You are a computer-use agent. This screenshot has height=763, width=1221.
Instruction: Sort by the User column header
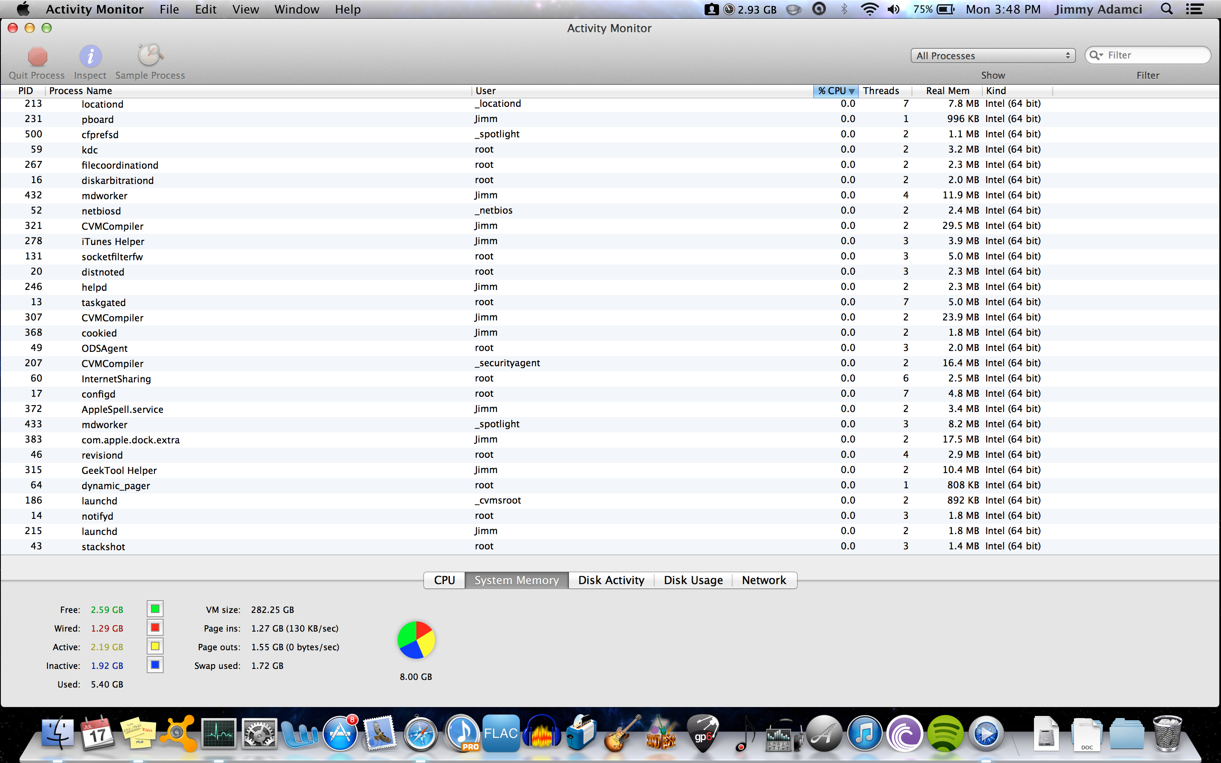click(642, 91)
